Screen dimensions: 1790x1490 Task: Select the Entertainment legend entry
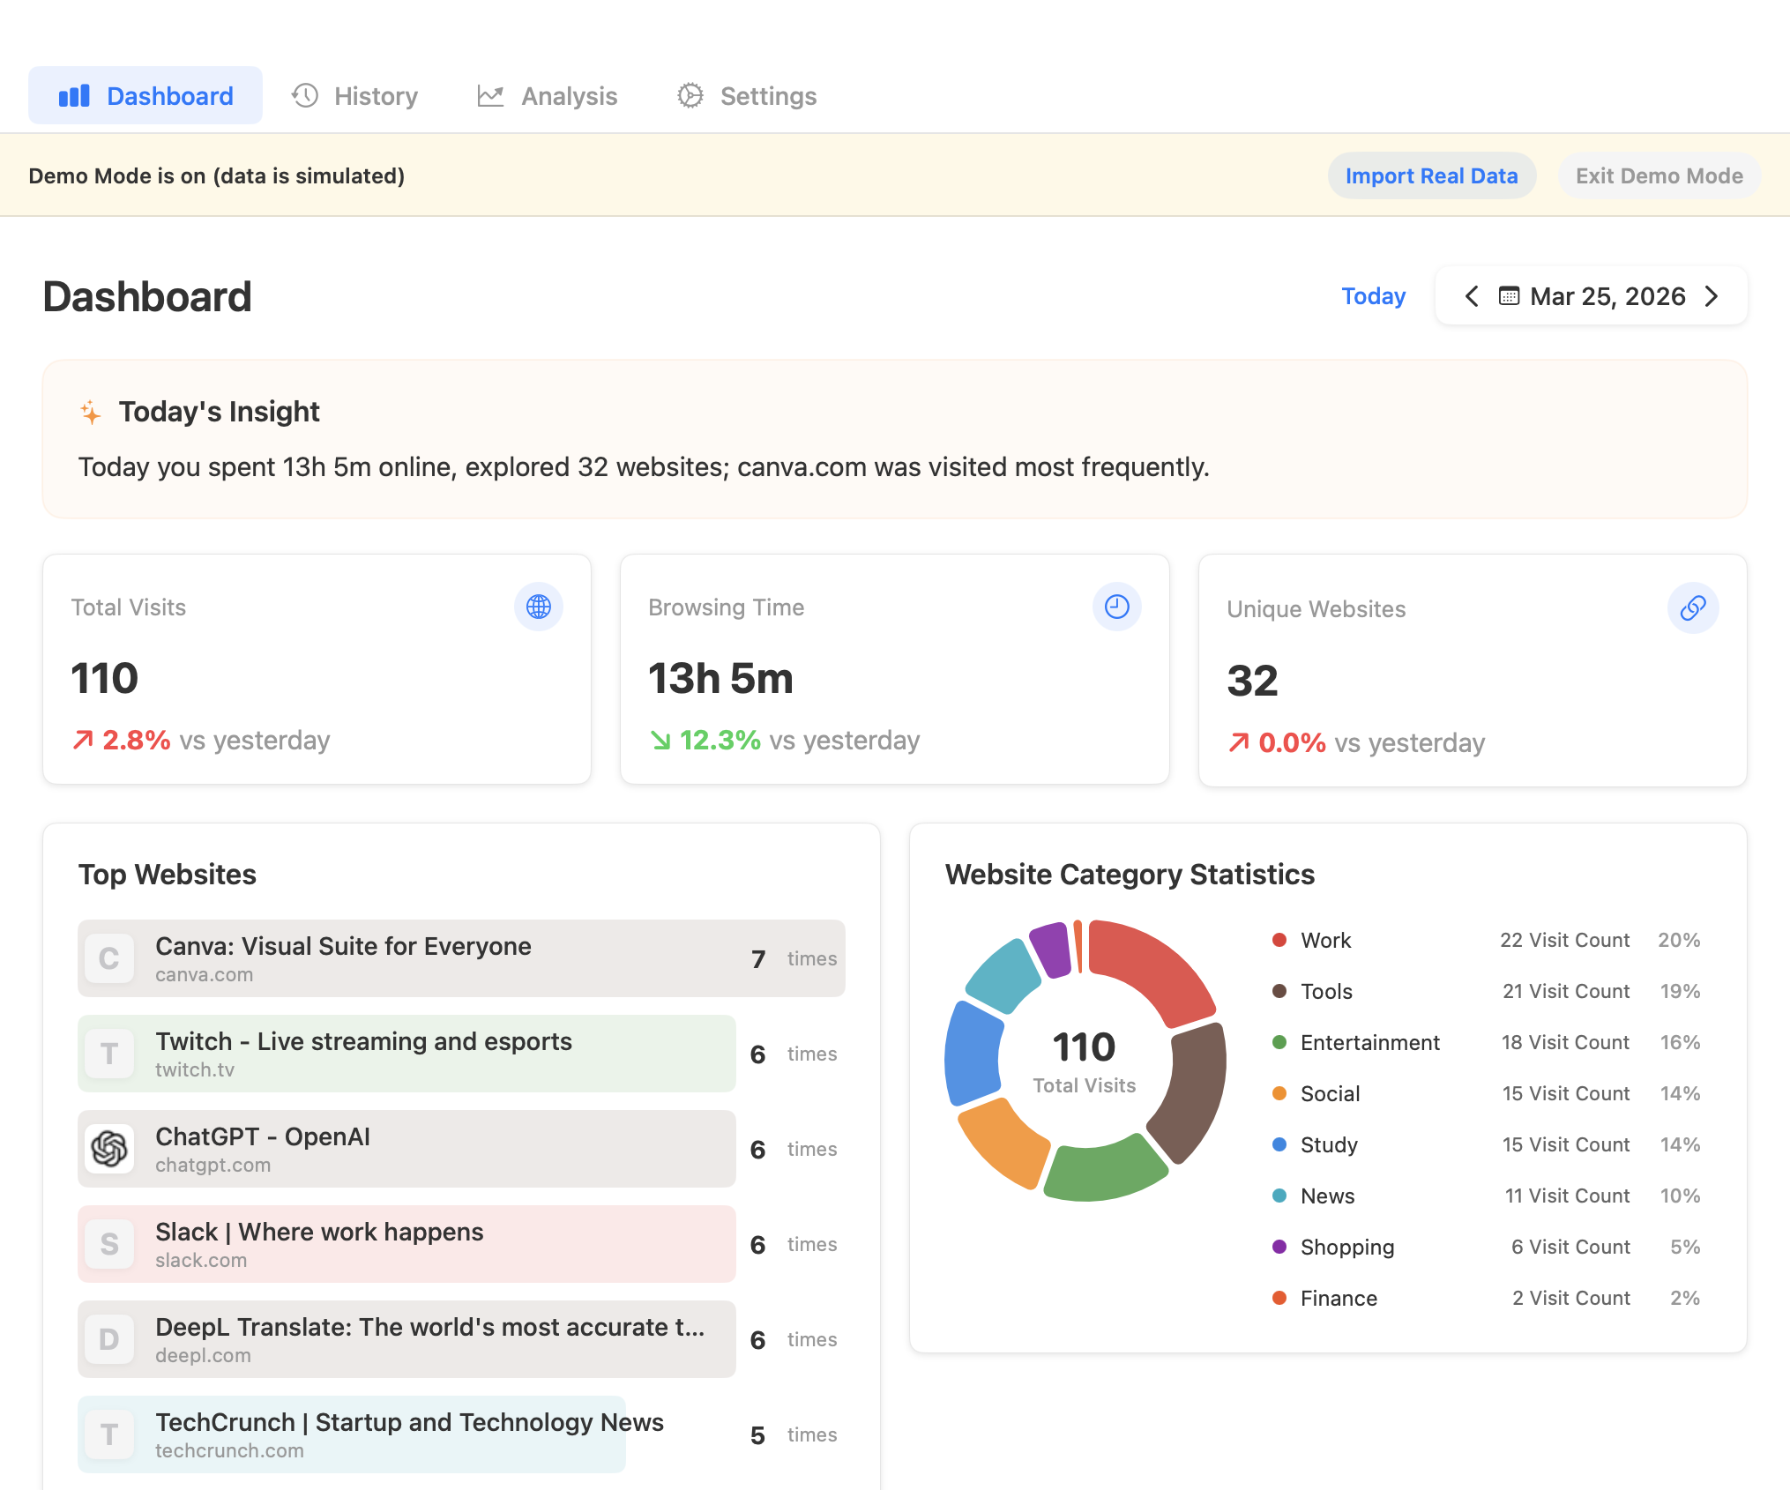click(x=1486, y=1042)
